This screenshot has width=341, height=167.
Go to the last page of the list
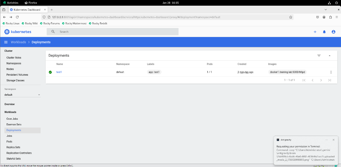(x=329, y=80)
